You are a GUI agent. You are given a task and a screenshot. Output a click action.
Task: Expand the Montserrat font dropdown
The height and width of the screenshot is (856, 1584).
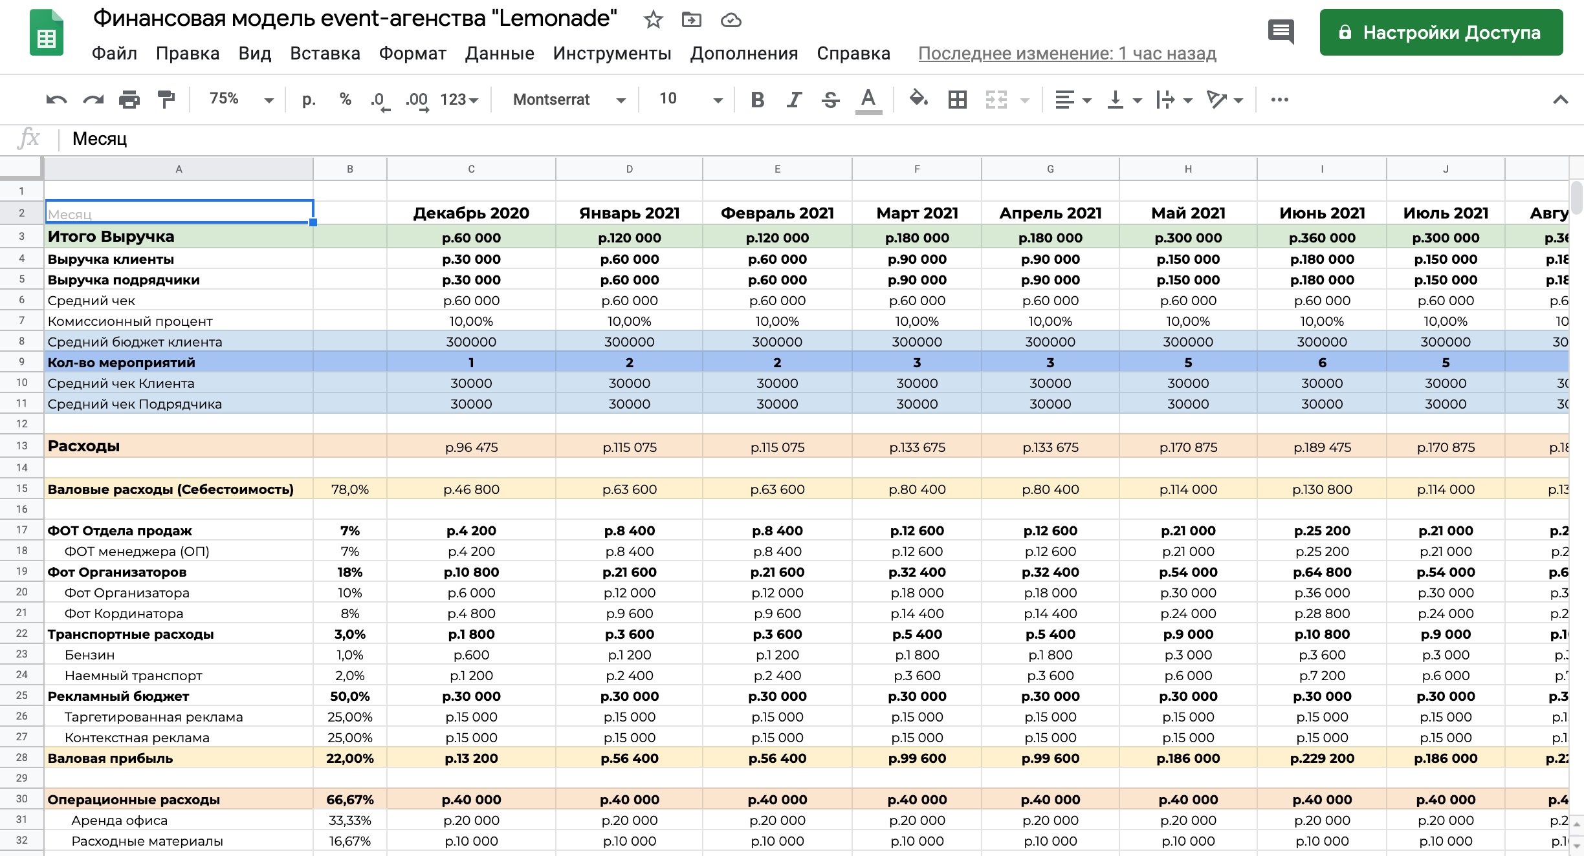coord(568,100)
